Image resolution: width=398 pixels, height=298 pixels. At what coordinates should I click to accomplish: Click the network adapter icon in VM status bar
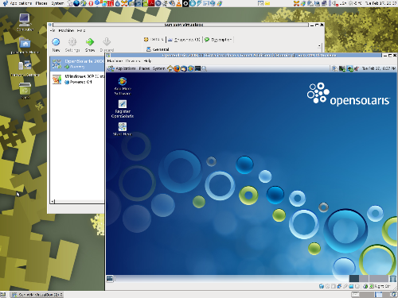click(x=339, y=286)
